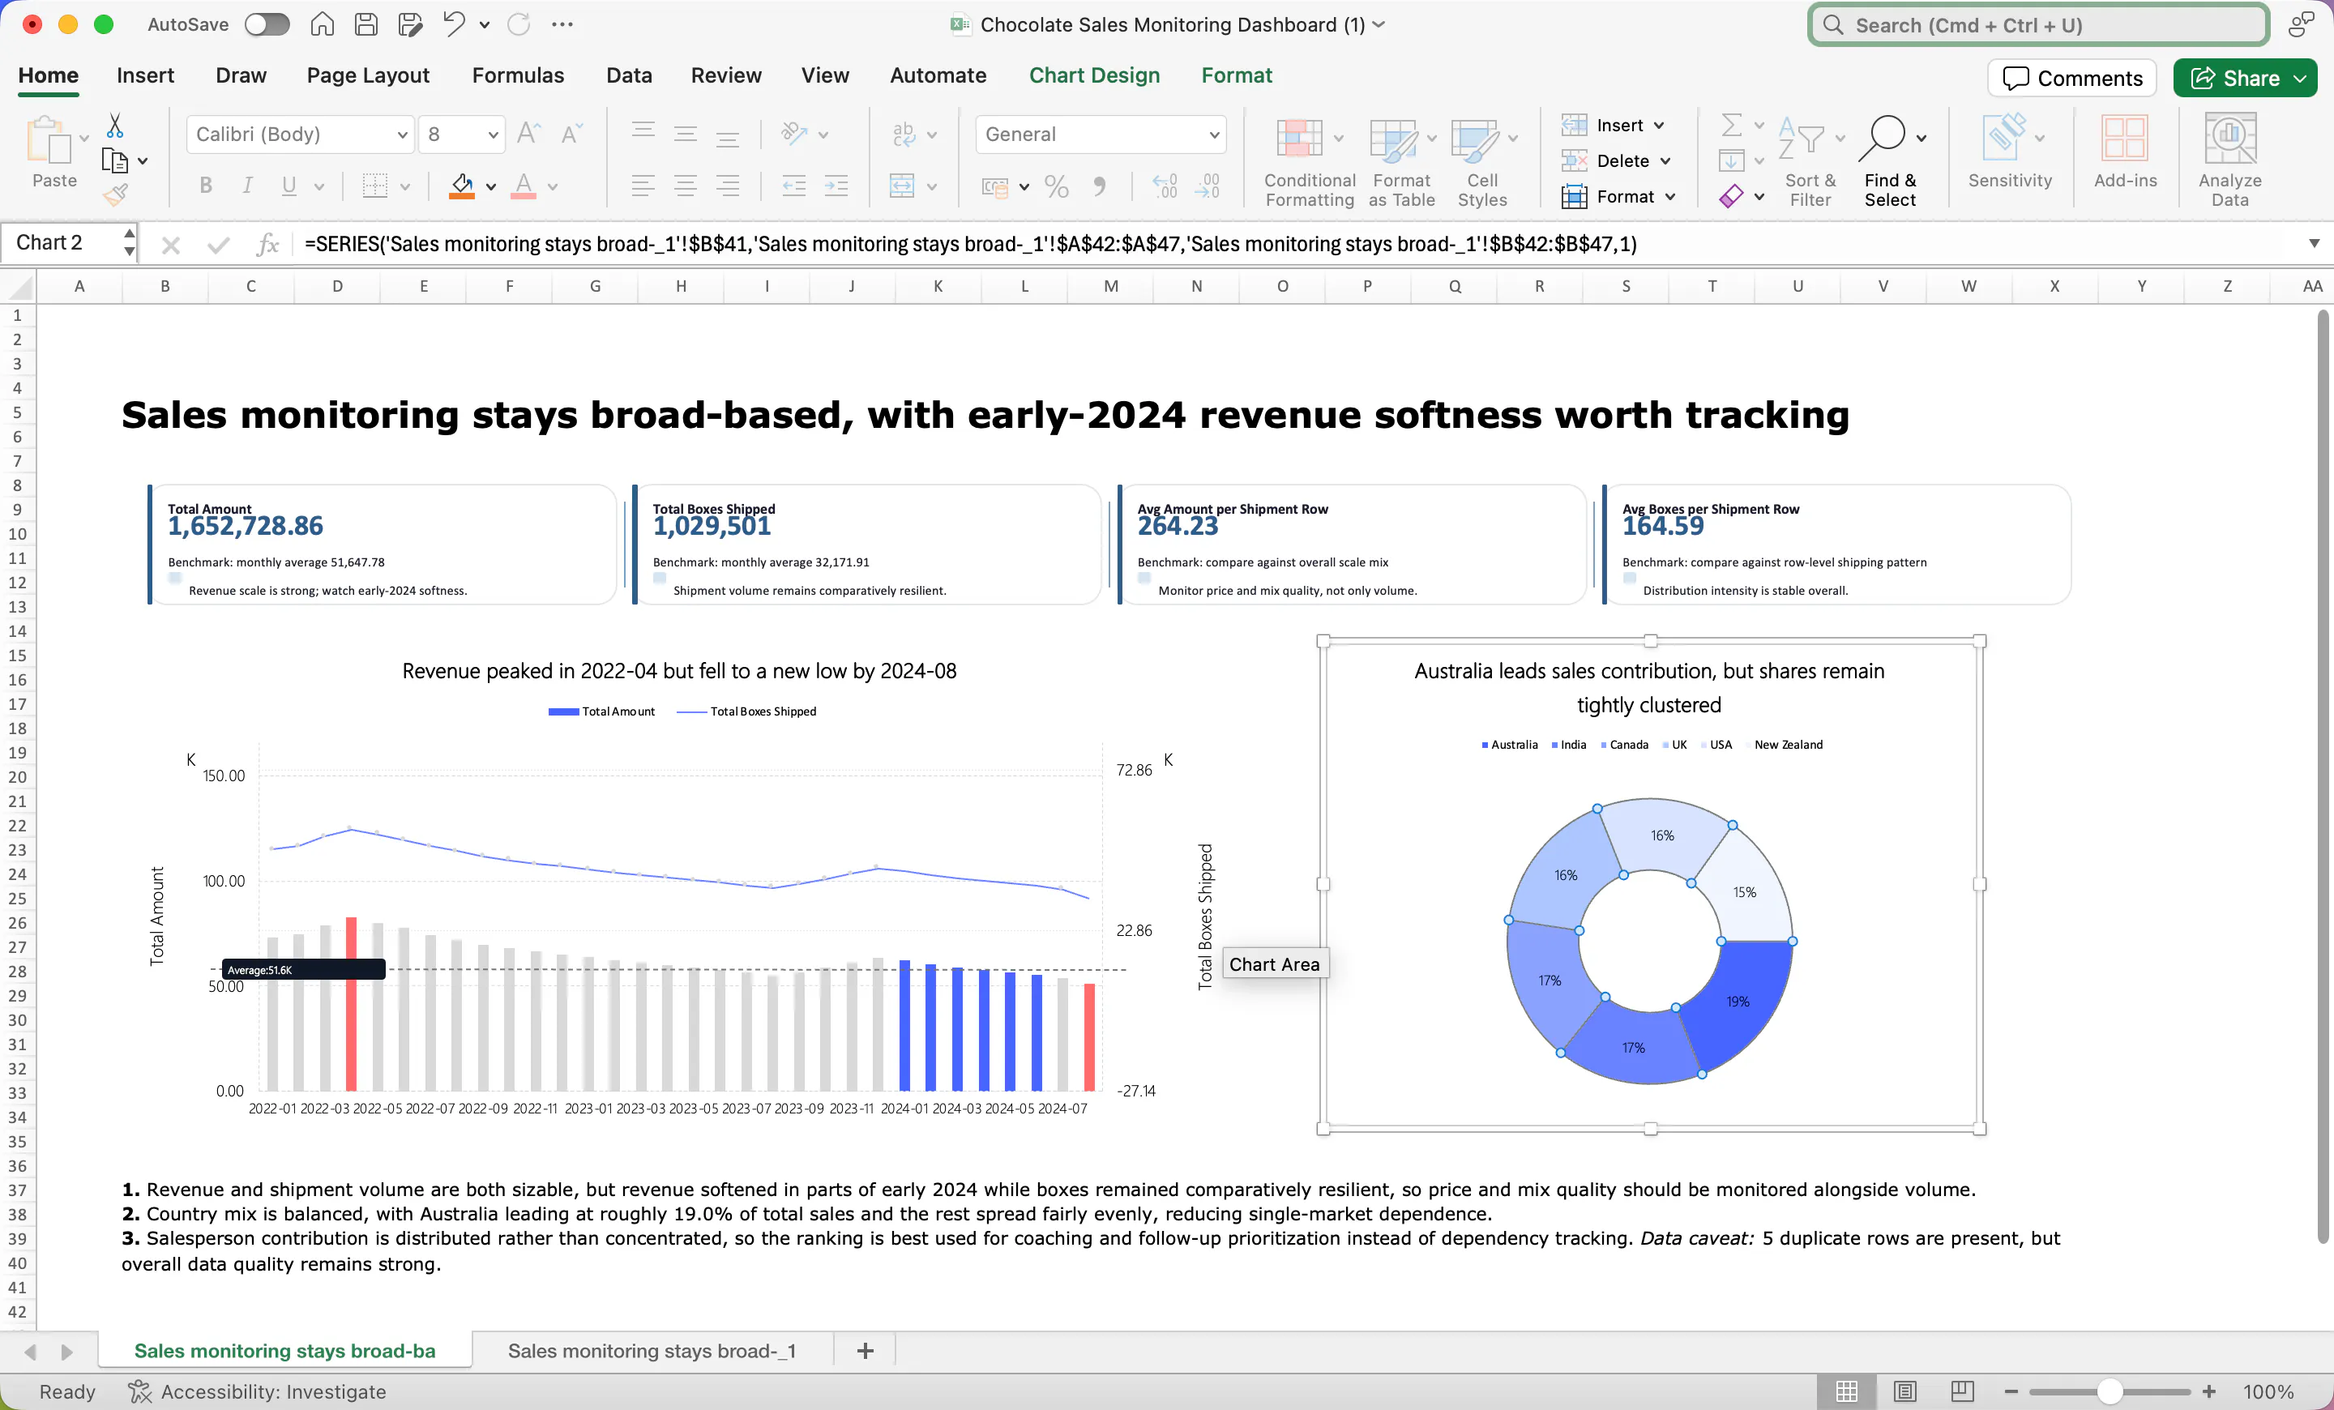This screenshot has height=1410, width=2334.
Task: Decrease font size with small A icon
Action: 571,134
